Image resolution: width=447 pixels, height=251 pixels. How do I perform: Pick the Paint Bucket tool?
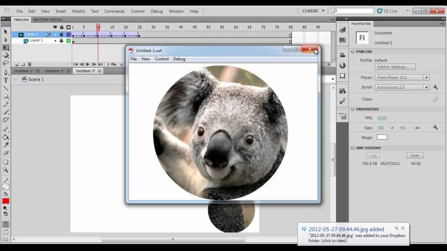[x=6, y=137]
